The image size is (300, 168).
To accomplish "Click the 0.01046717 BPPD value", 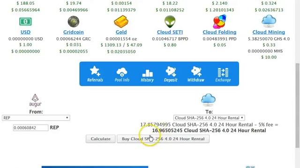I will click(x=170, y=39).
